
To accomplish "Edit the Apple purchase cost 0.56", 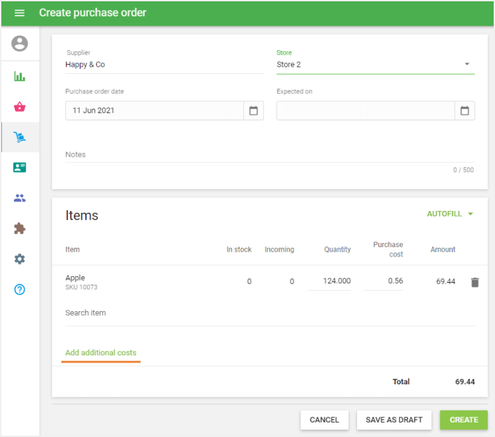I will click(x=383, y=281).
